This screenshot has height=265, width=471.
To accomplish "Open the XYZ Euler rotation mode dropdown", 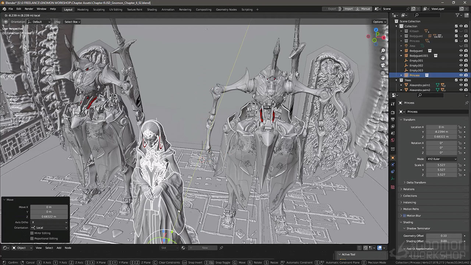I will point(442,159).
